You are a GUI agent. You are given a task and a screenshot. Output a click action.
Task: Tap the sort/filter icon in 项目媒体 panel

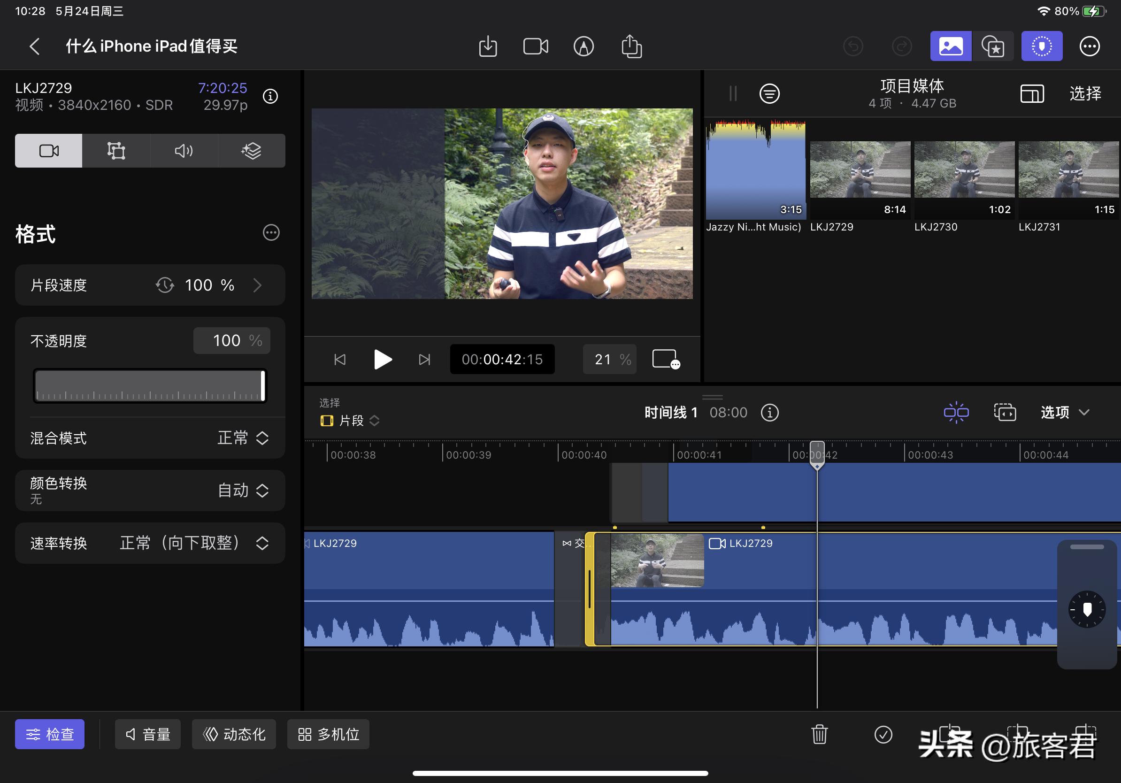(x=769, y=94)
